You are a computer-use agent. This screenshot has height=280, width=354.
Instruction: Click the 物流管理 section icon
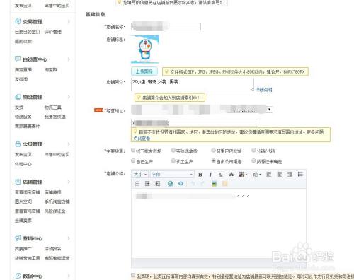18,97
